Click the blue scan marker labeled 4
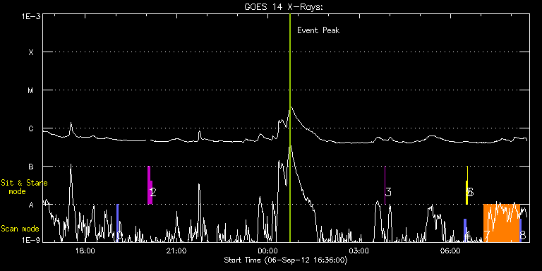542x271 pixels. pos(465,230)
